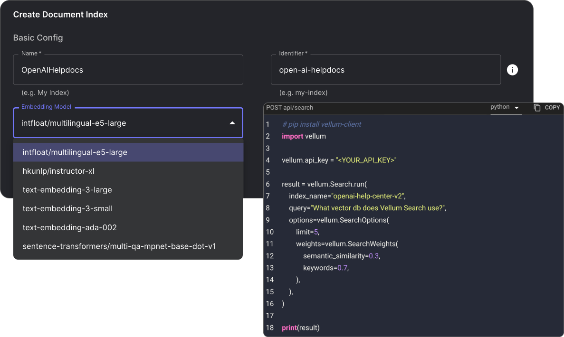The width and height of the screenshot is (564, 337).
Task: Click the Identifier info icon
Action: click(512, 70)
